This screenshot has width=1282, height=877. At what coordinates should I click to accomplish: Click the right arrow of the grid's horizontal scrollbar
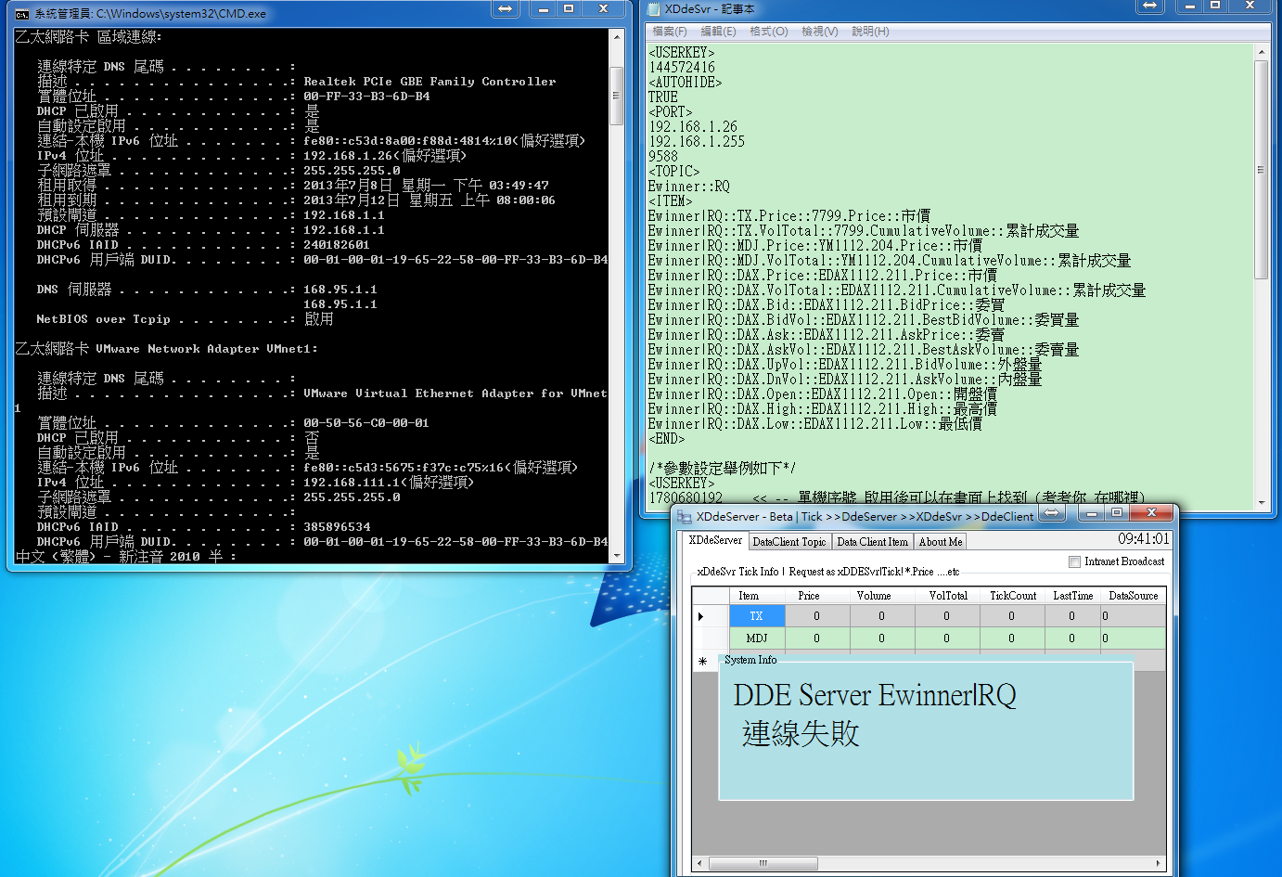click(1158, 863)
